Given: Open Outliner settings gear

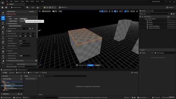Looking at the screenshot, I should 174,14.
